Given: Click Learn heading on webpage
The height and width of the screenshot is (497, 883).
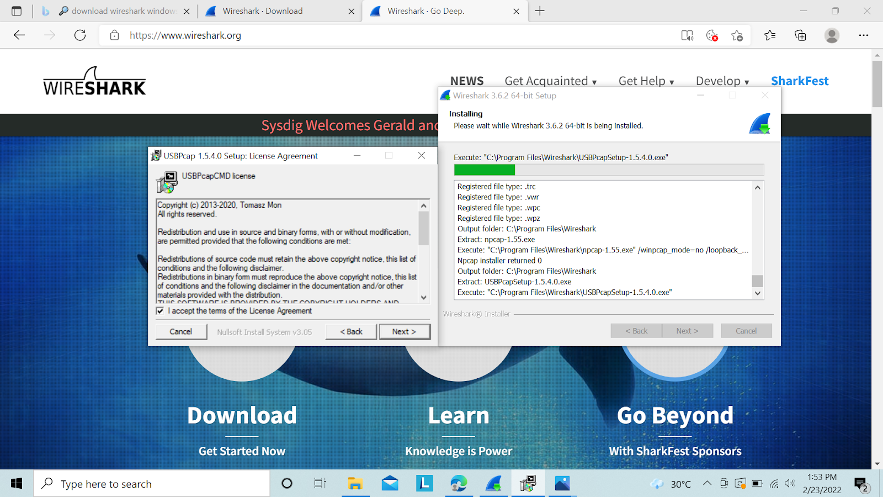Looking at the screenshot, I should [x=459, y=415].
